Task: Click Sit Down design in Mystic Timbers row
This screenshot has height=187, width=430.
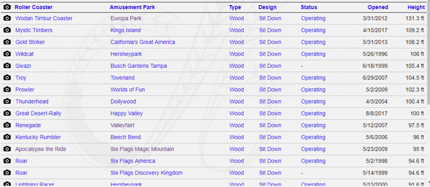Action: coord(270,30)
